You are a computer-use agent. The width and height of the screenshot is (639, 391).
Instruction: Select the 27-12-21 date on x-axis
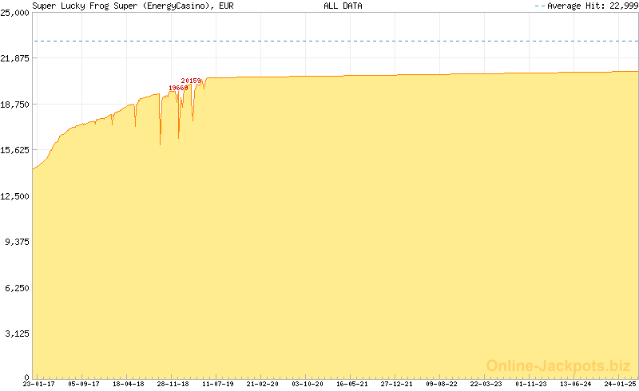click(x=397, y=384)
